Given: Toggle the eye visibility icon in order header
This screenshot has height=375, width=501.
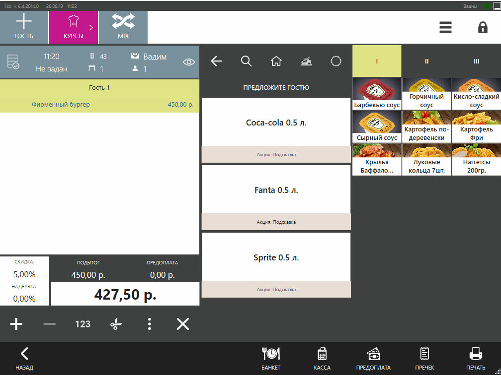Looking at the screenshot, I should point(189,62).
